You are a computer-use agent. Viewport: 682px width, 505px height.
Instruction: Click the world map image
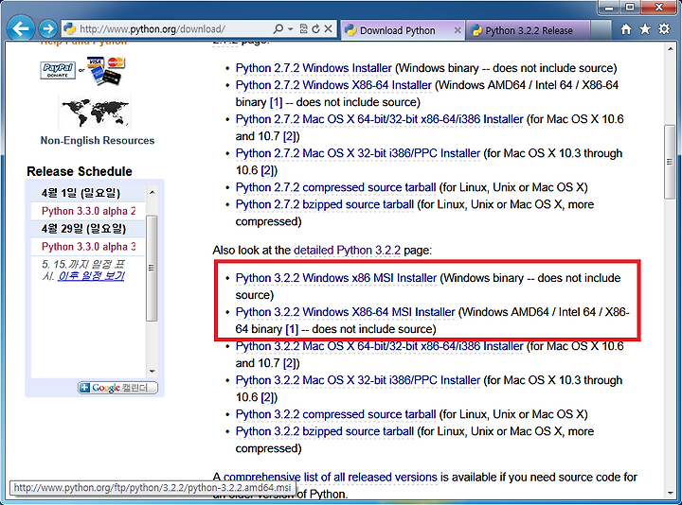tap(95, 113)
